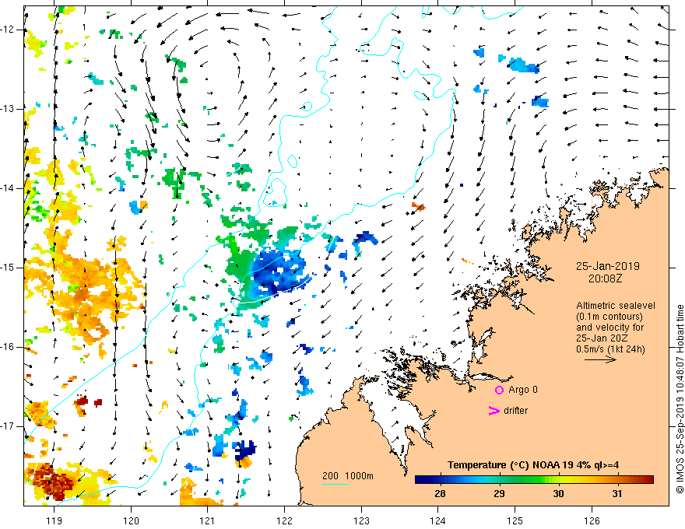This screenshot has width=685, height=529.
Task: Click the '(0.1m contours)' text
Action: click(609, 317)
